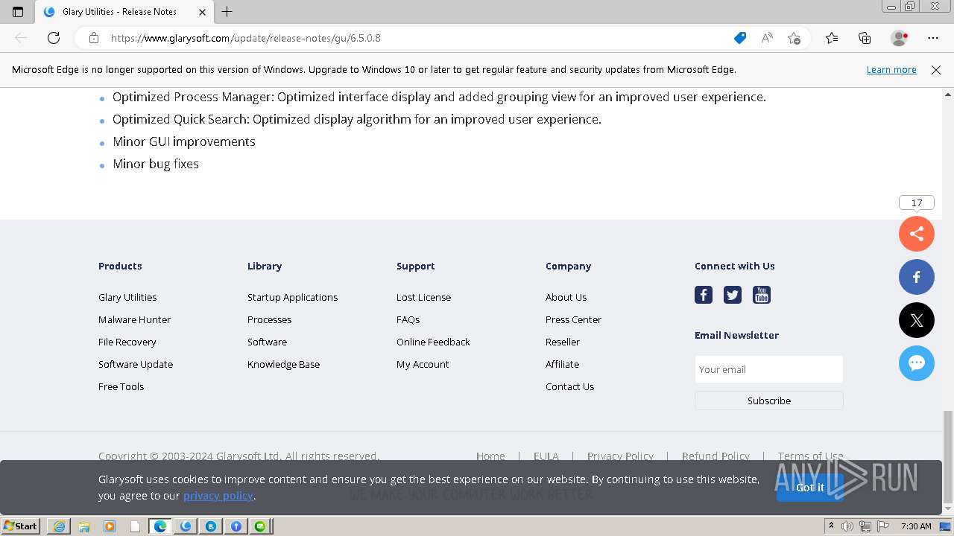Share the page via the floating Facebook button
The width and height of the screenshot is (954, 536).
click(917, 277)
